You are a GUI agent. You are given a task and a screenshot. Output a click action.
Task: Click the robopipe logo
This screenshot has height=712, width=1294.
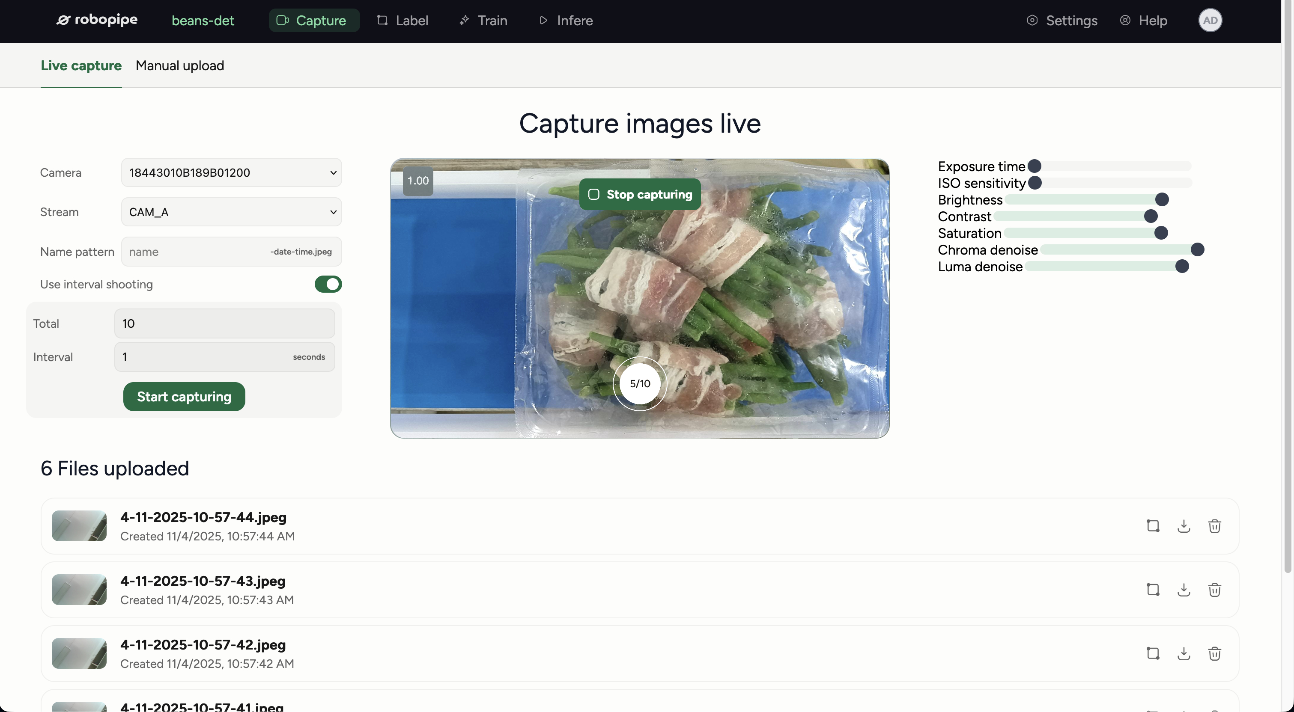pos(96,20)
